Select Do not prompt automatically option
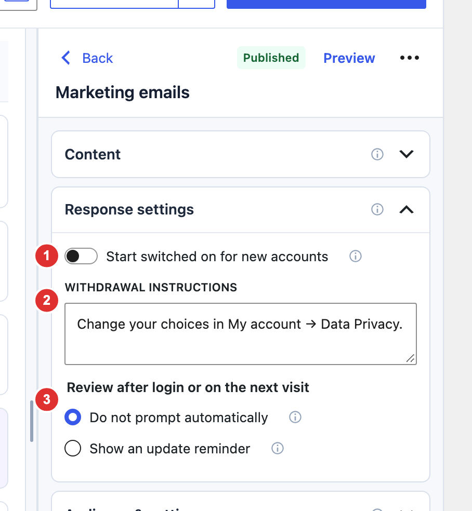 point(73,417)
